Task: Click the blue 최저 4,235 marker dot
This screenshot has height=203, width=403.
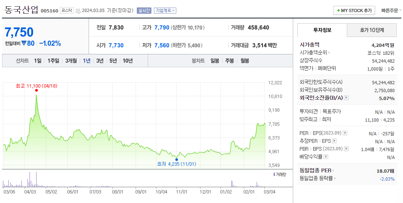Action: 177,160
